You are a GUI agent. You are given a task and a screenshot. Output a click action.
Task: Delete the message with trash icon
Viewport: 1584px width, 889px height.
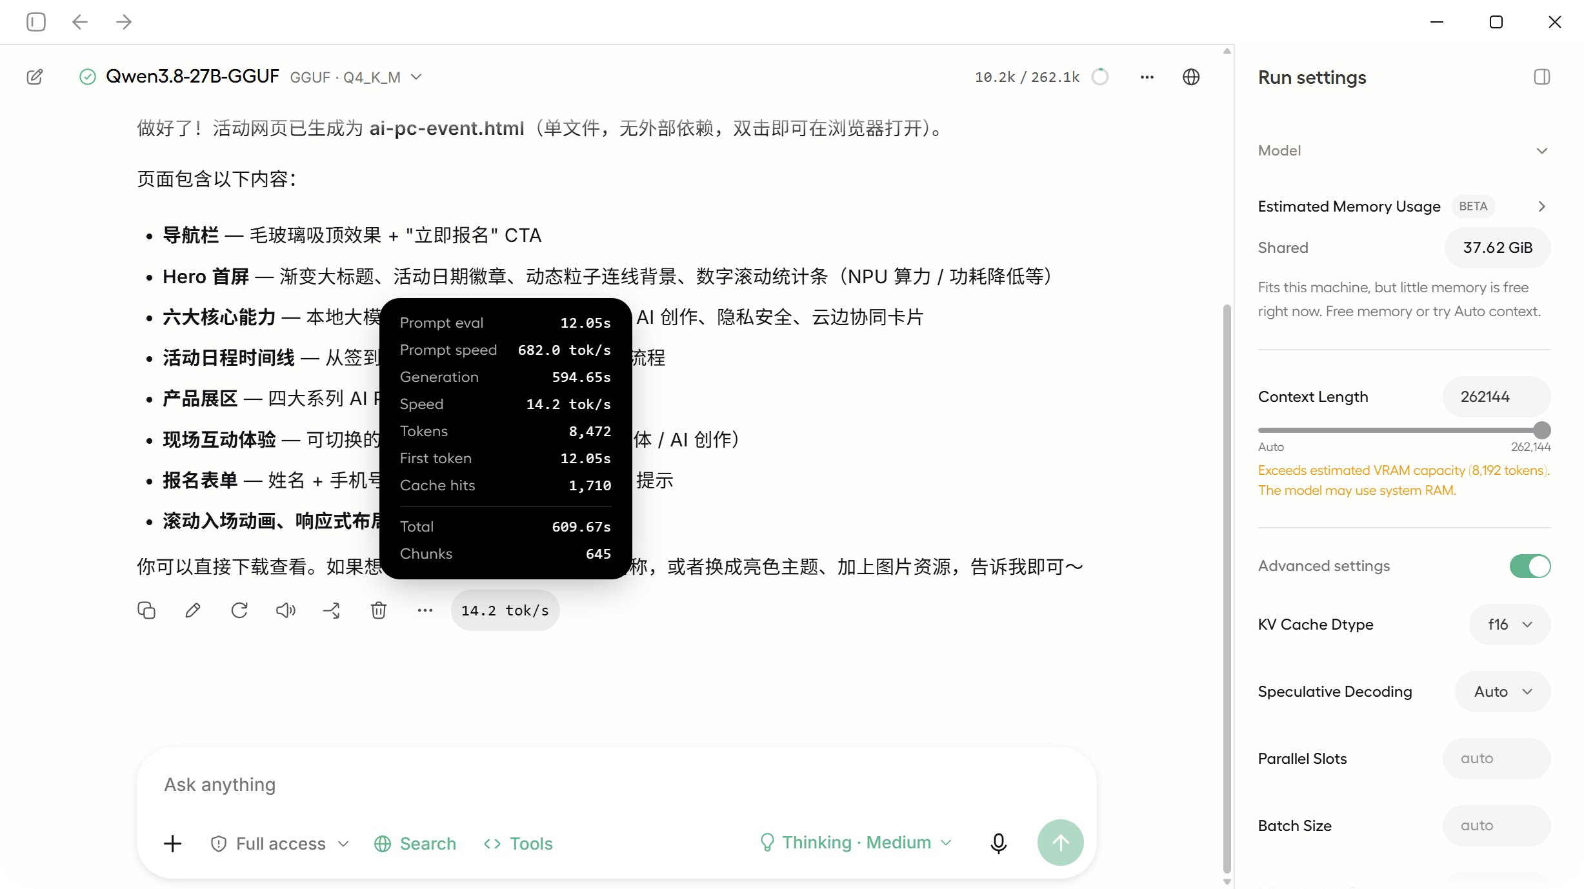point(379,610)
